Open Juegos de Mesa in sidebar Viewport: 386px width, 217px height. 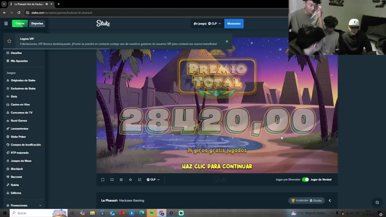point(21,161)
